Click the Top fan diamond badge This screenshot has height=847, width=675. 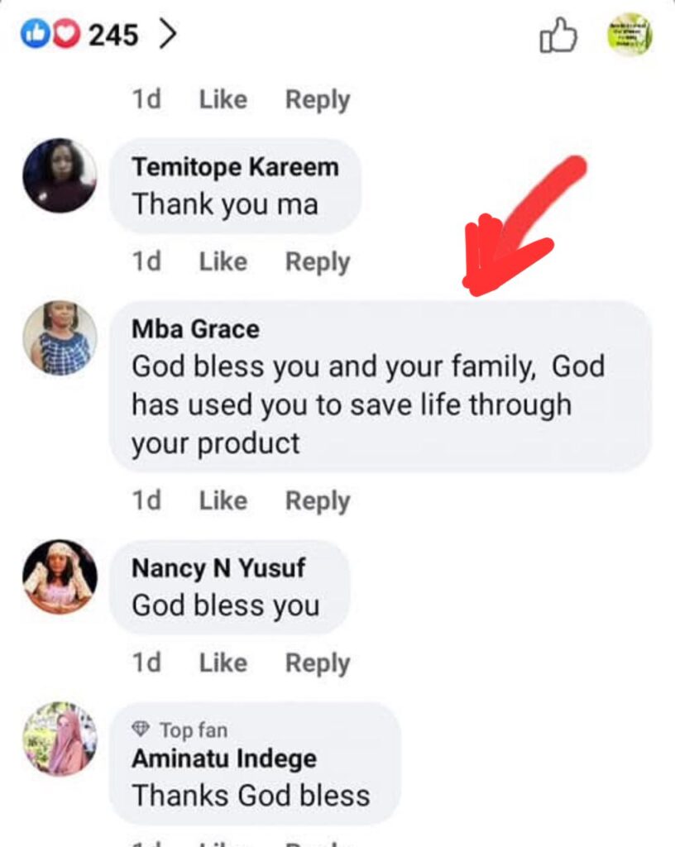141,730
